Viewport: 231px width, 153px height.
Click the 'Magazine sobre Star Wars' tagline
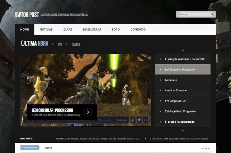click(x=64, y=15)
